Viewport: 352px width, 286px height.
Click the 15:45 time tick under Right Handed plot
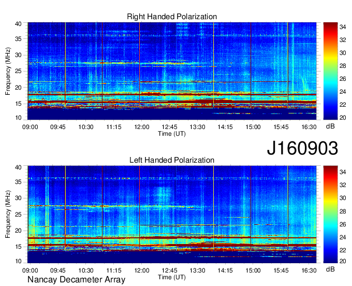click(281, 127)
